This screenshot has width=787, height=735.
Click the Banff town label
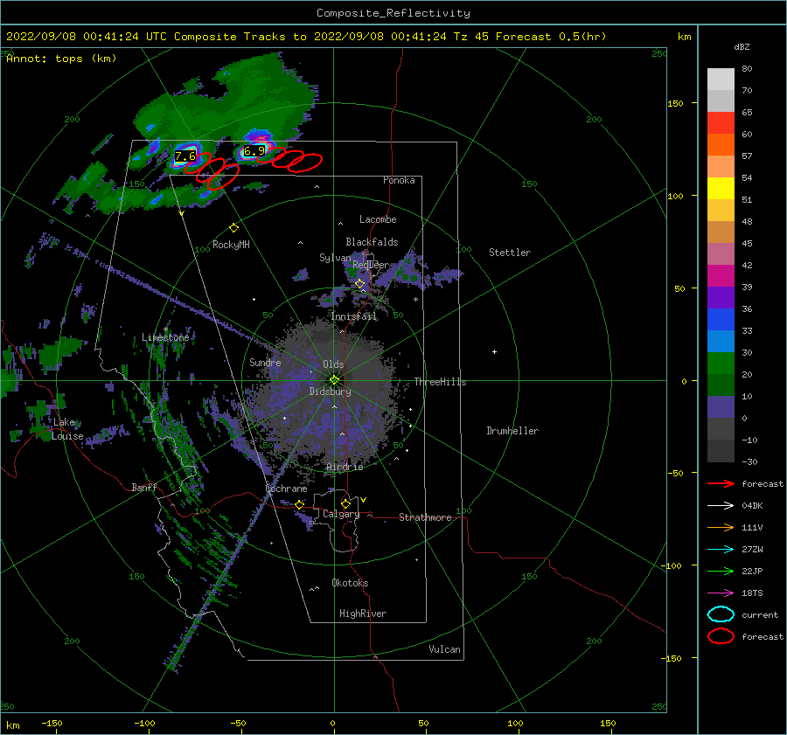pyautogui.click(x=144, y=487)
